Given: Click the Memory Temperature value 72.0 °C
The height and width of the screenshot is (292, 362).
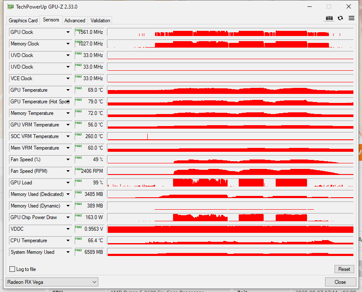Looking at the screenshot, I should coord(90,113).
